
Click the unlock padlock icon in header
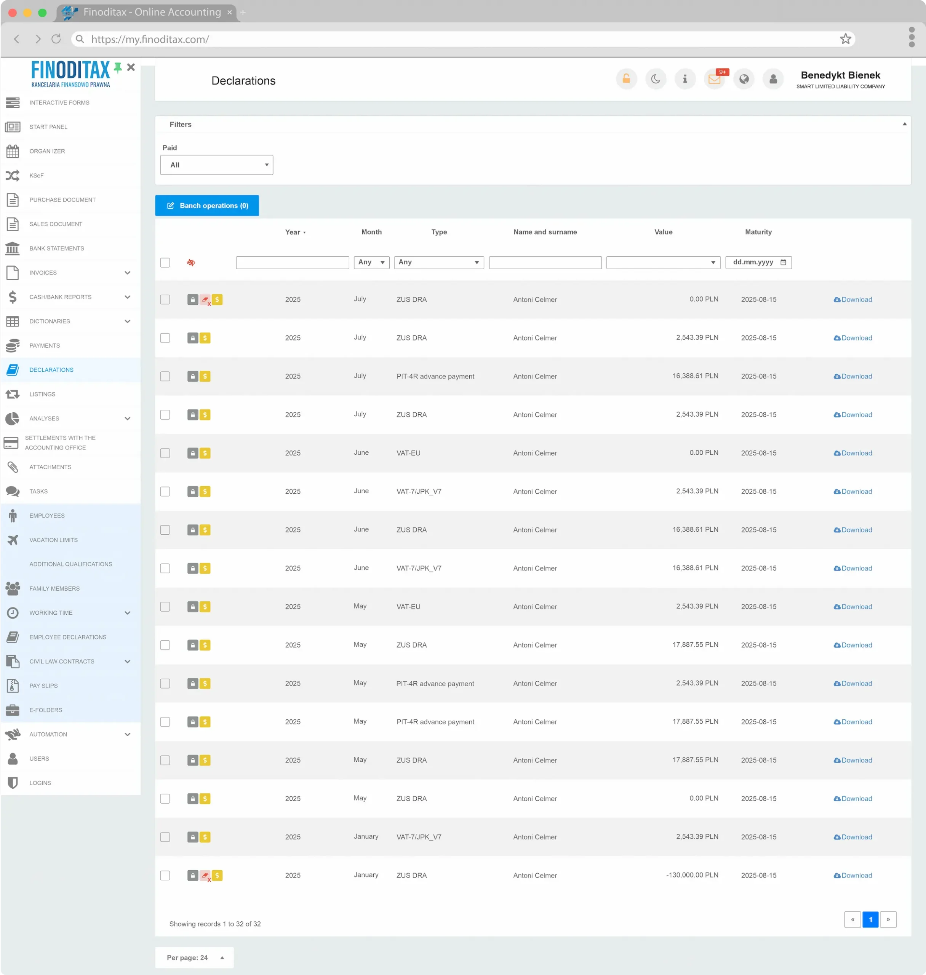coord(626,79)
